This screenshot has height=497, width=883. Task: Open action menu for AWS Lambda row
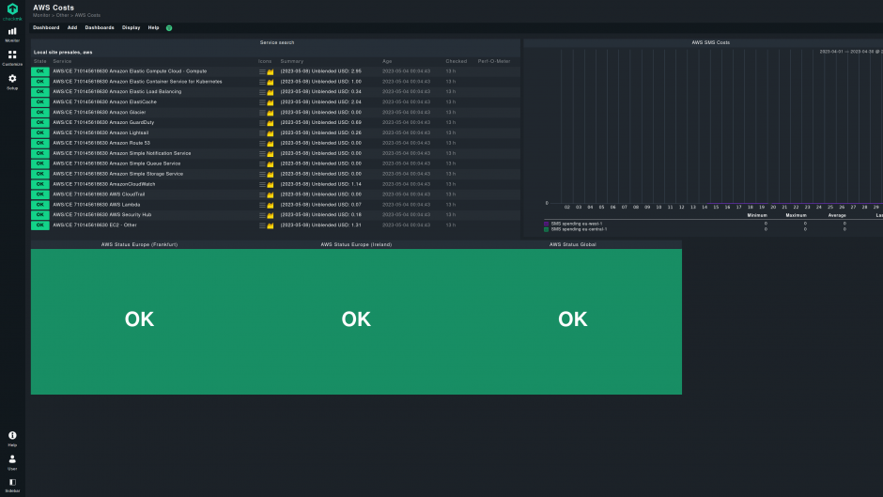pos(263,205)
